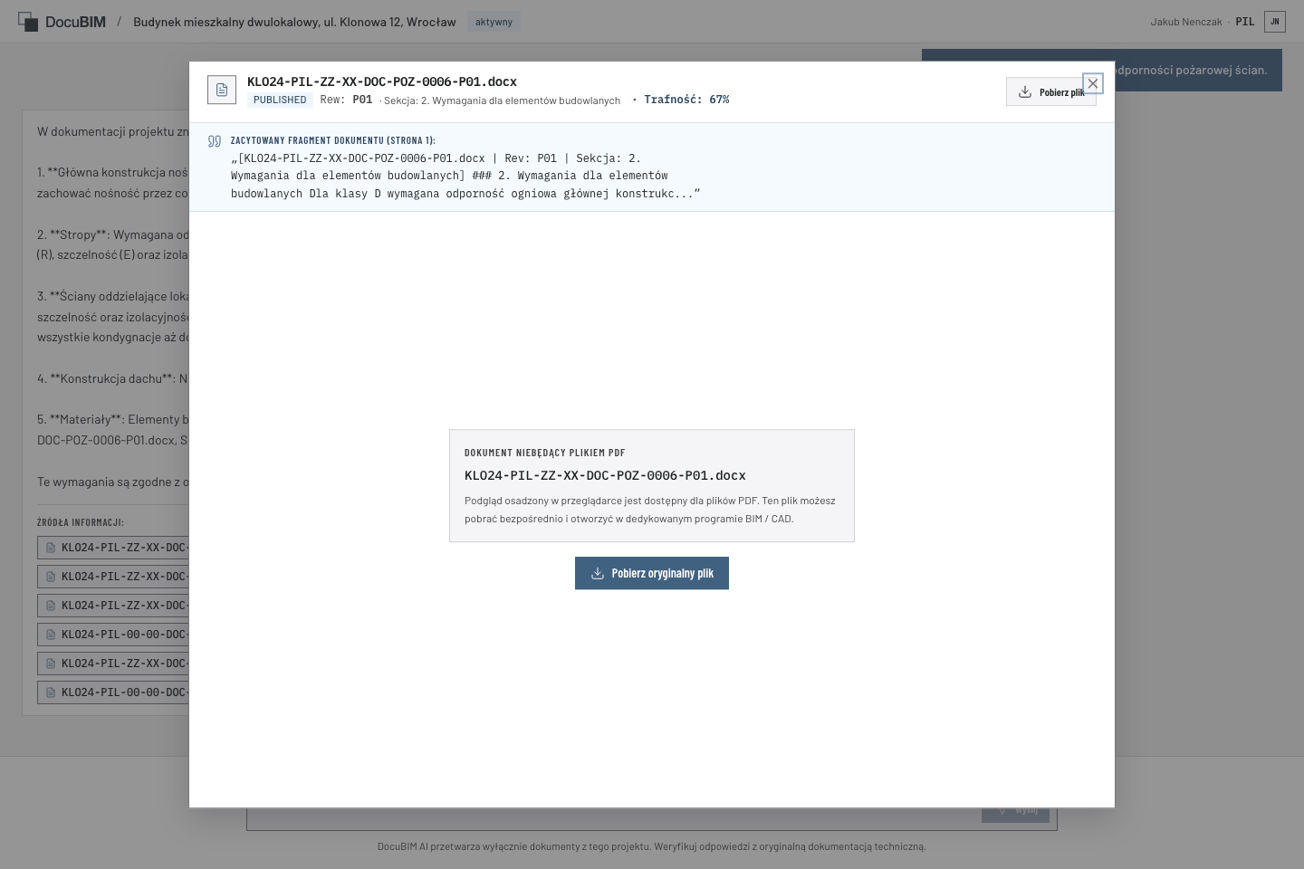Click the "PIL" organization label
Screen dimensions: 1304x869
[1245, 22]
